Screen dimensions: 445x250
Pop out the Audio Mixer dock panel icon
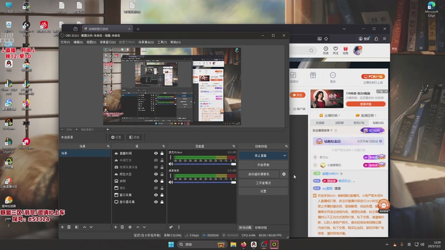(x=234, y=146)
